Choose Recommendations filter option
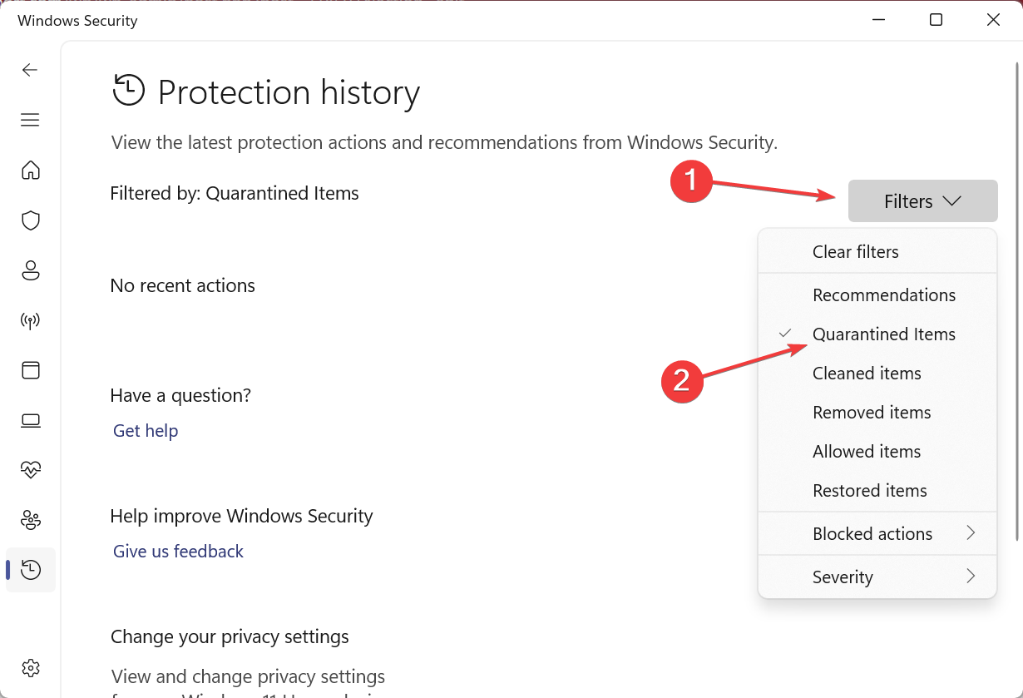This screenshot has height=698, width=1023. [883, 295]
